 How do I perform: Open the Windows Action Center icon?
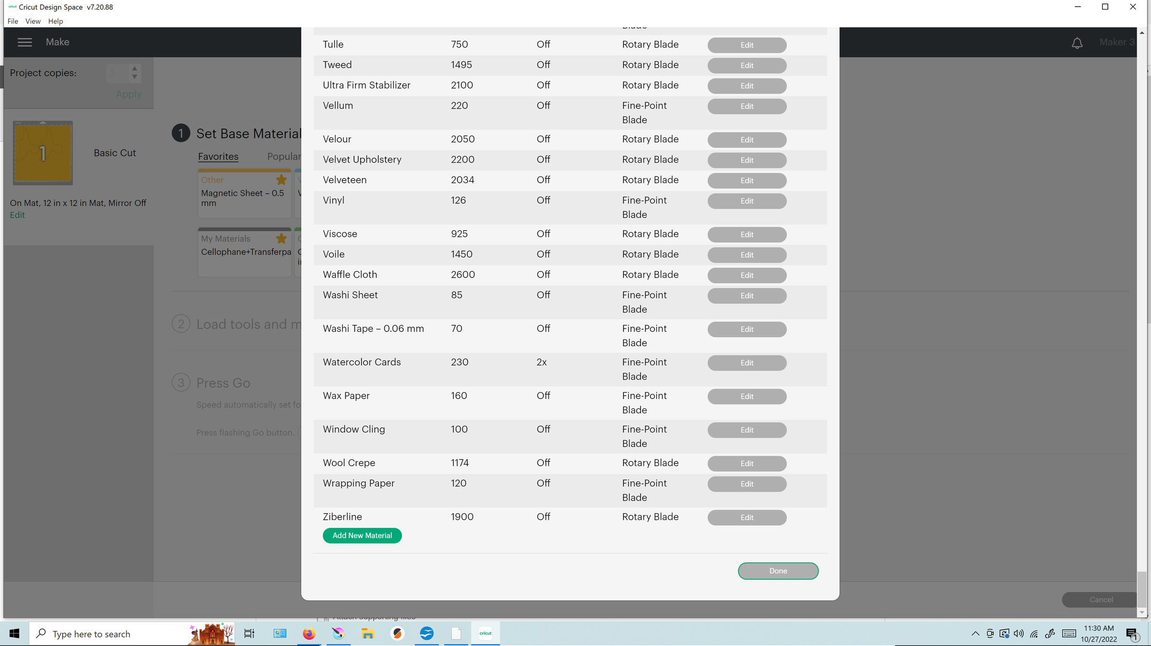[1132, 634]
